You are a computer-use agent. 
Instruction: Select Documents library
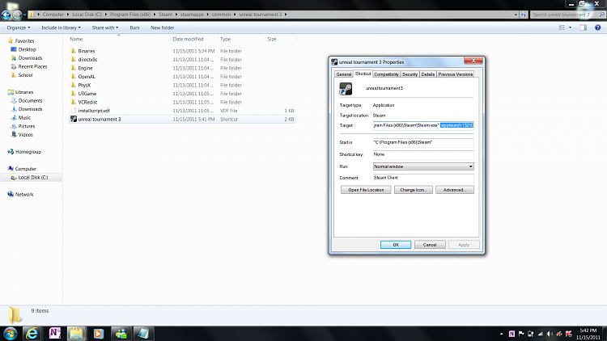tap(30, 100)
